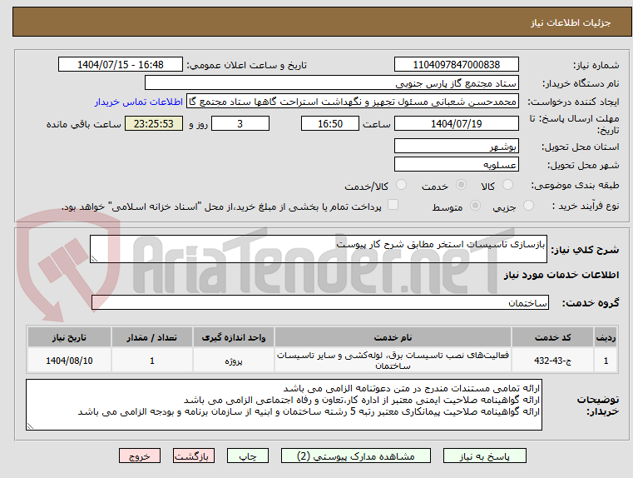Select the کالا/خدمت radio button
The image size is (633, 478).
pyautogui.click(x=401, y=185)
